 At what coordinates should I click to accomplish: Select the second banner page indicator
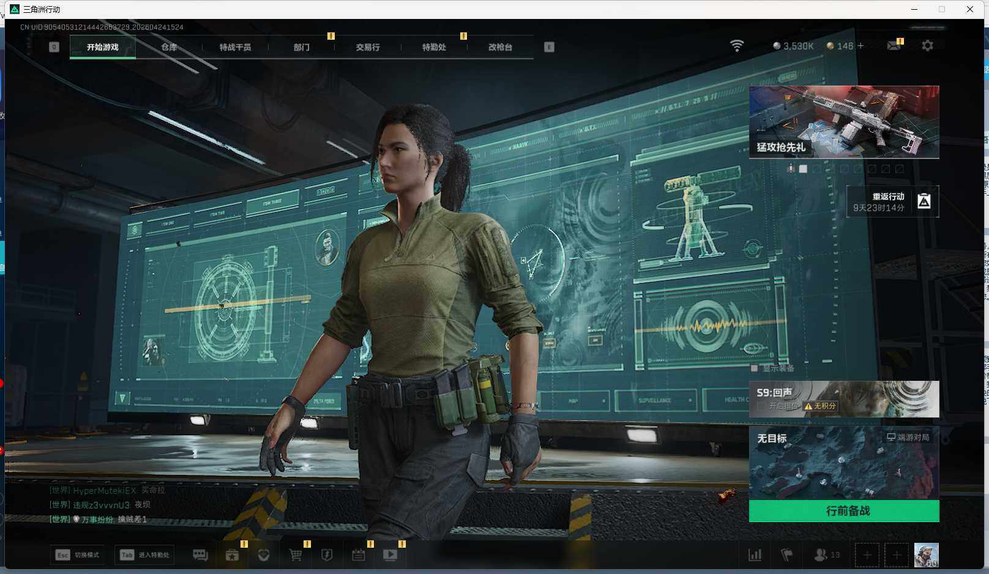[x=817, y=169]
